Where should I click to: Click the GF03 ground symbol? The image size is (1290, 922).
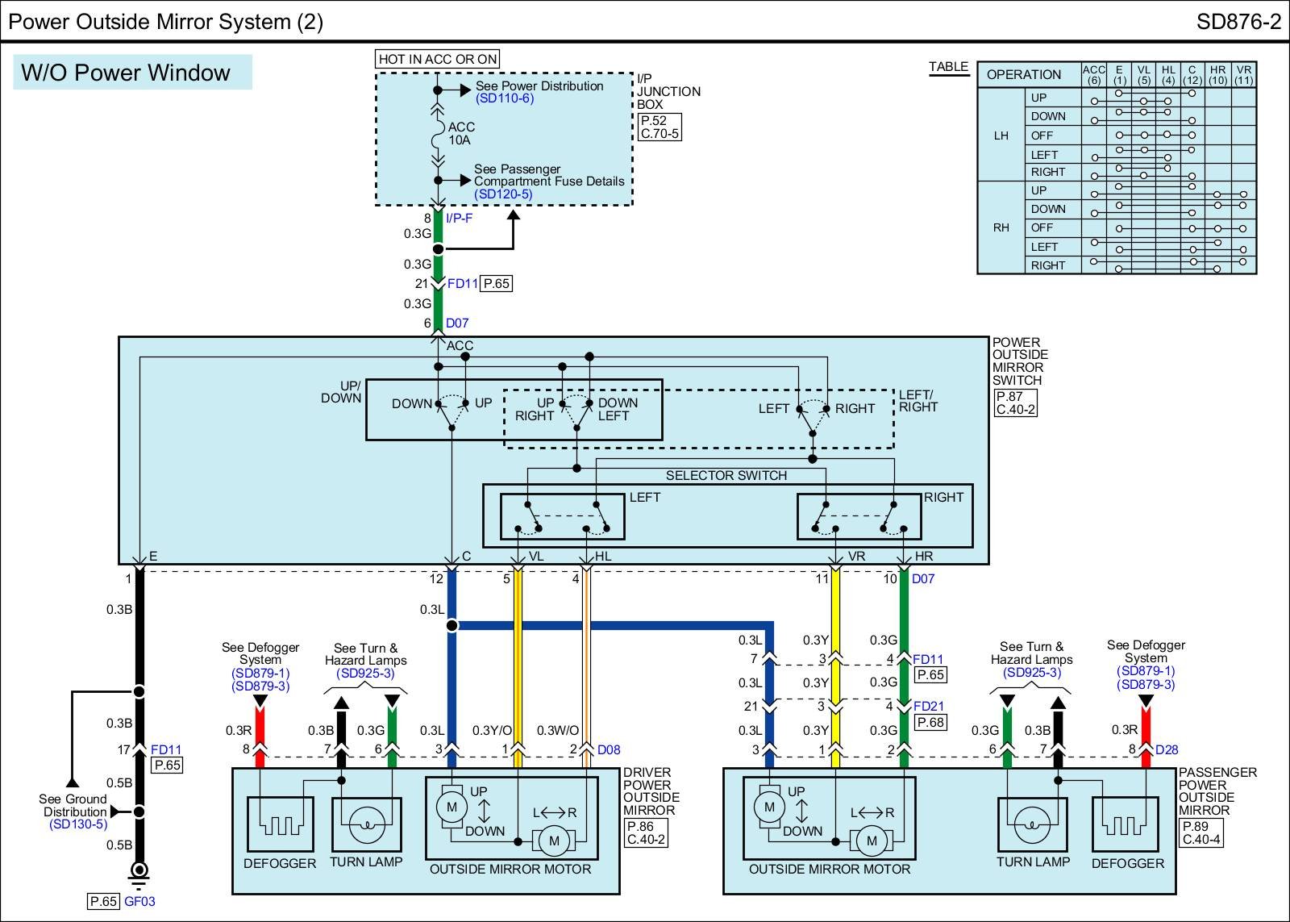[139, 870]
